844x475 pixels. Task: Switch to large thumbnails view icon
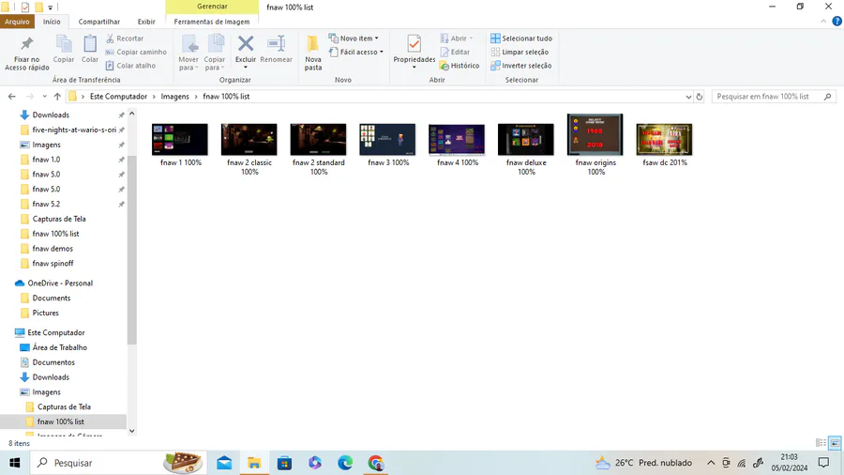tap(835, 443)
